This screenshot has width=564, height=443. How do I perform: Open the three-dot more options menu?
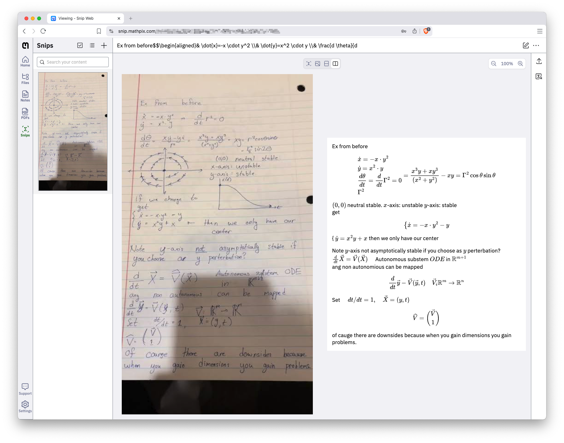[x=536, y=45]
